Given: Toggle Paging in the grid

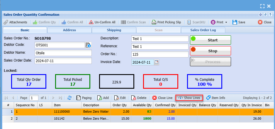Looking at the screenshot, I should pyautogui.click(x=84, y=98).
